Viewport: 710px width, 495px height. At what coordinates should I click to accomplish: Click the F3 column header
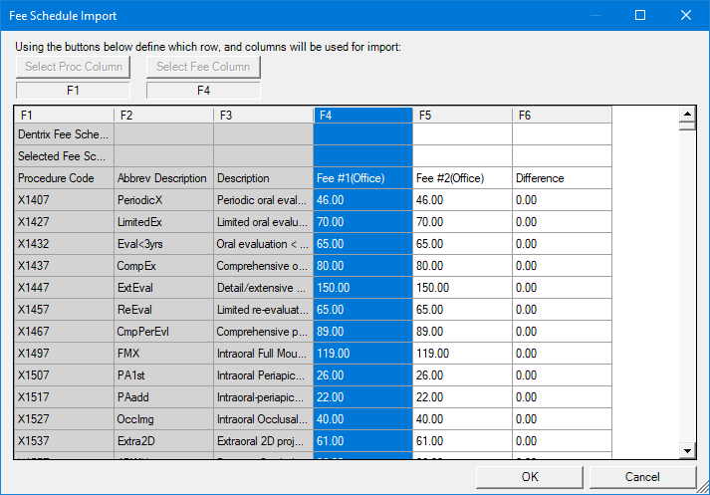(263, 116)
